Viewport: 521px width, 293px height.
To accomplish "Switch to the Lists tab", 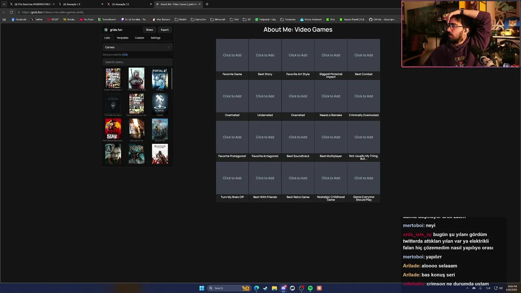I will pos(107,38).
